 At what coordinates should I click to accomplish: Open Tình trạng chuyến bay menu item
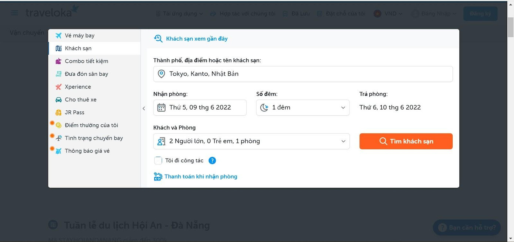coord(94,138)
